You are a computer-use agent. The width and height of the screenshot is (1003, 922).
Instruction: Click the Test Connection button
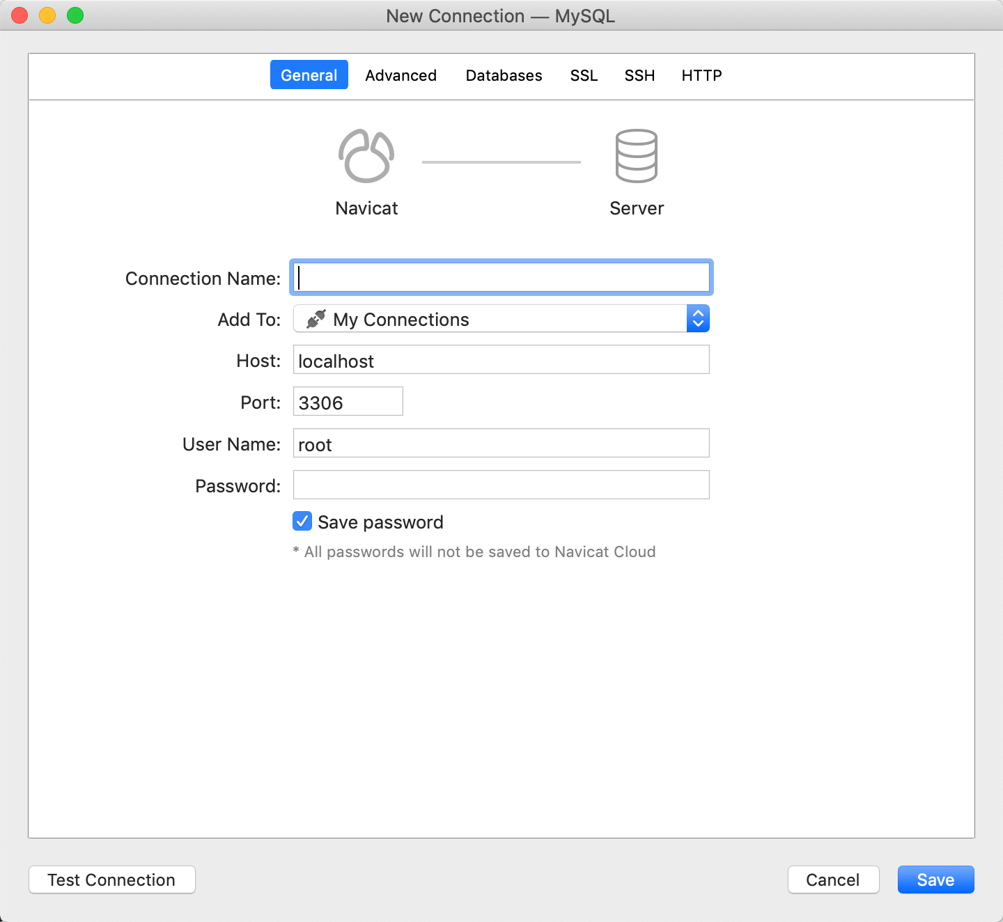(x=112, y=880)
